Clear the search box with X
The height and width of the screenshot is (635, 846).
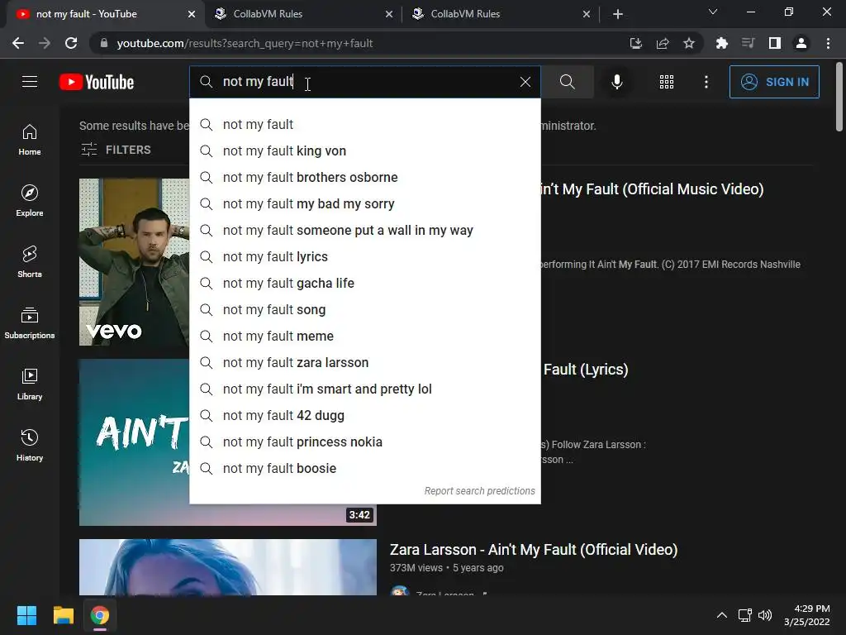tap(525, 82)
